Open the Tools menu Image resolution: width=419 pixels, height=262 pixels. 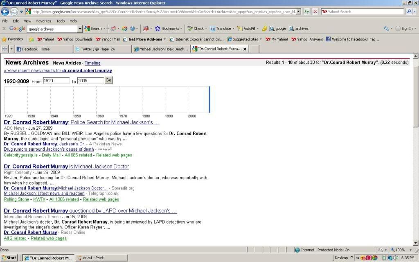point(61,21)
